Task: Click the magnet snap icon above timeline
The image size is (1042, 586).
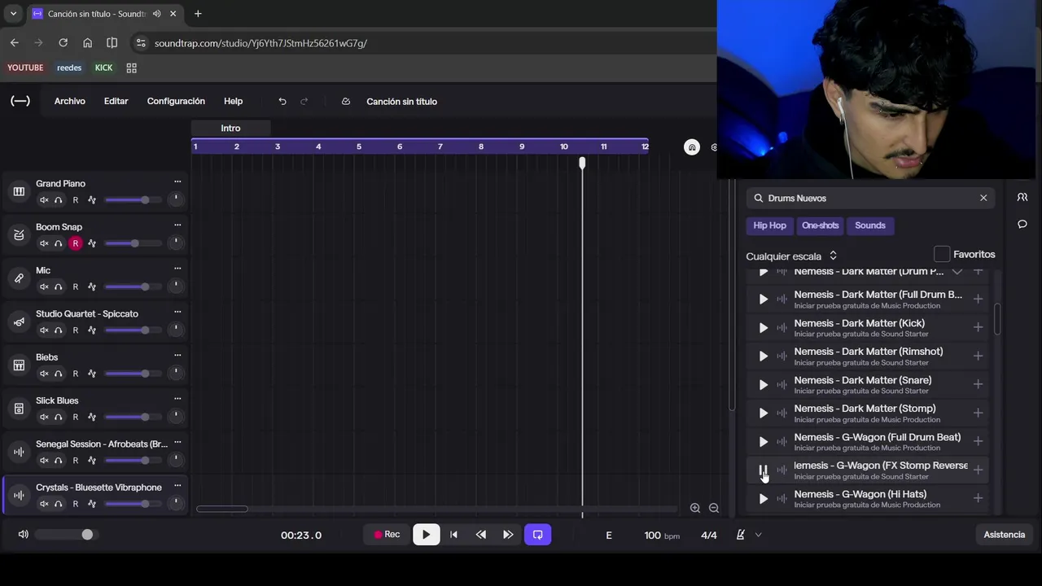Action: (692, 146)
